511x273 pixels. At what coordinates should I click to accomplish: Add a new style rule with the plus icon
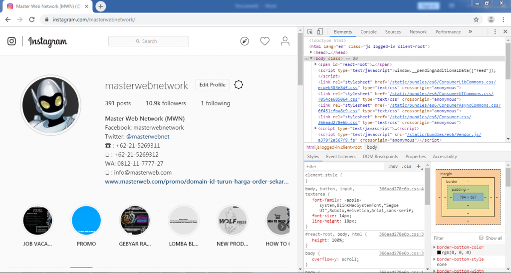pos(419,166)
